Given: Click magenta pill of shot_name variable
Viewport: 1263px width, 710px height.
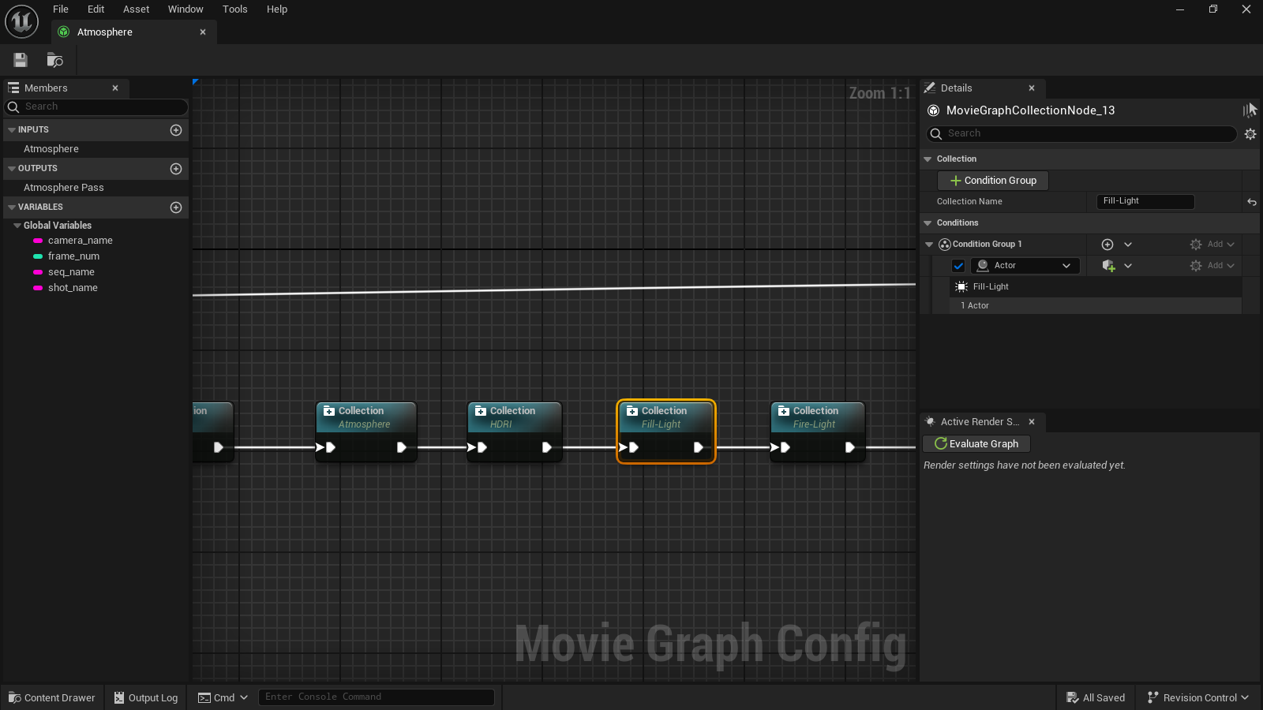Looking at the screenshot, I should point(38,288).
